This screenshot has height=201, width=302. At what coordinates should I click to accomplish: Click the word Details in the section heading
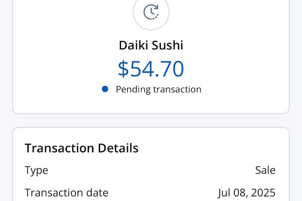coord(118,148)
